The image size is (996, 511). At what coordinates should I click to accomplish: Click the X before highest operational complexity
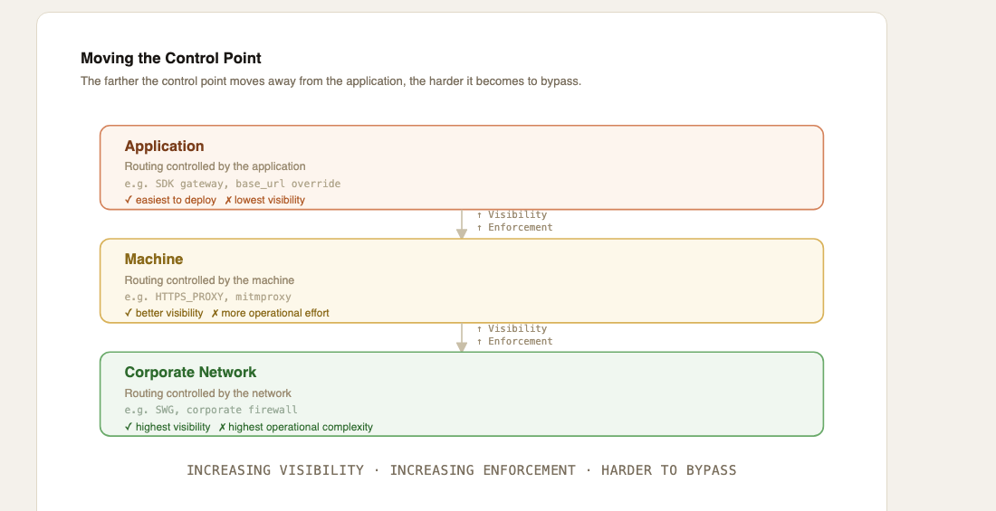pos(222,427)
